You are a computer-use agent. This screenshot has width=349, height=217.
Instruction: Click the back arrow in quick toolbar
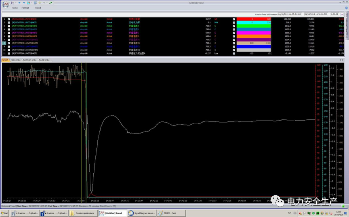tap(19, 3)
